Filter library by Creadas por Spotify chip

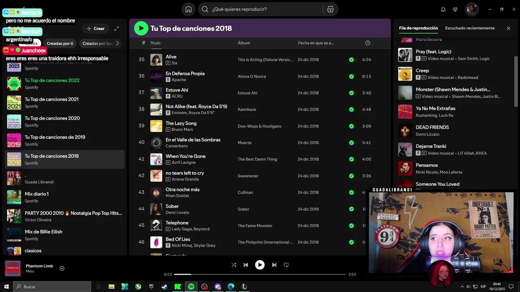coord(97,43)
